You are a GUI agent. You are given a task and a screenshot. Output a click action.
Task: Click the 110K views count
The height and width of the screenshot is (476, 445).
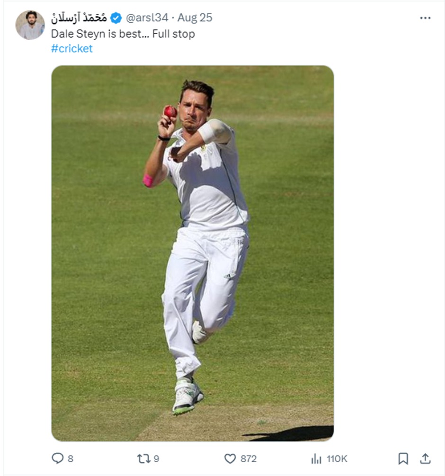[337, 458]
